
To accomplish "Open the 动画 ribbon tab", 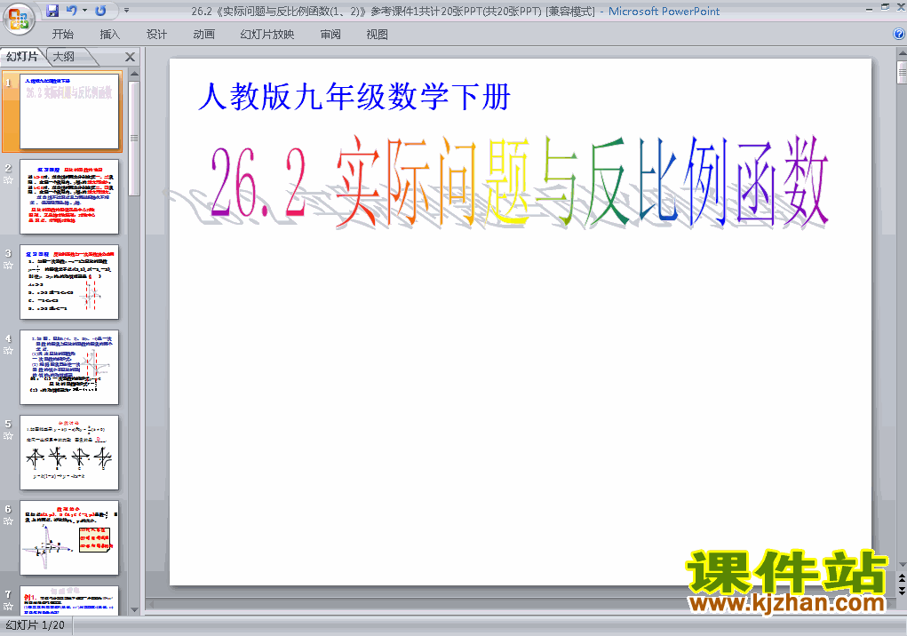I will click(203, 35).
